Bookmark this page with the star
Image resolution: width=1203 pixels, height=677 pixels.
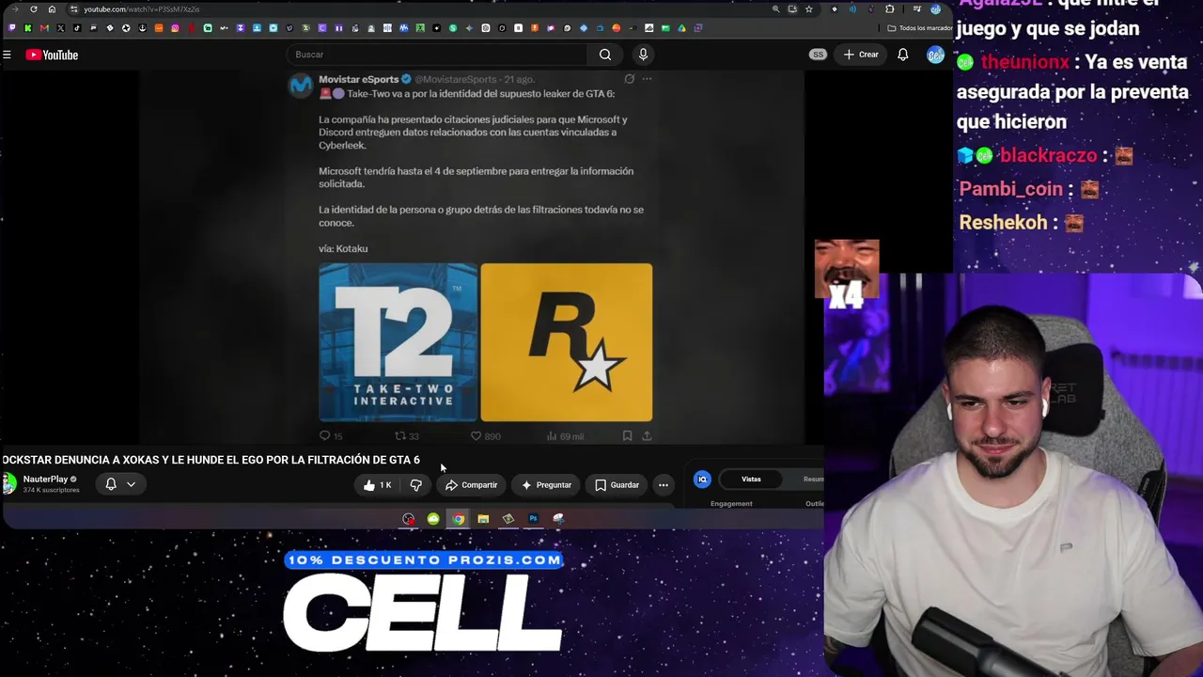(808, 9)
